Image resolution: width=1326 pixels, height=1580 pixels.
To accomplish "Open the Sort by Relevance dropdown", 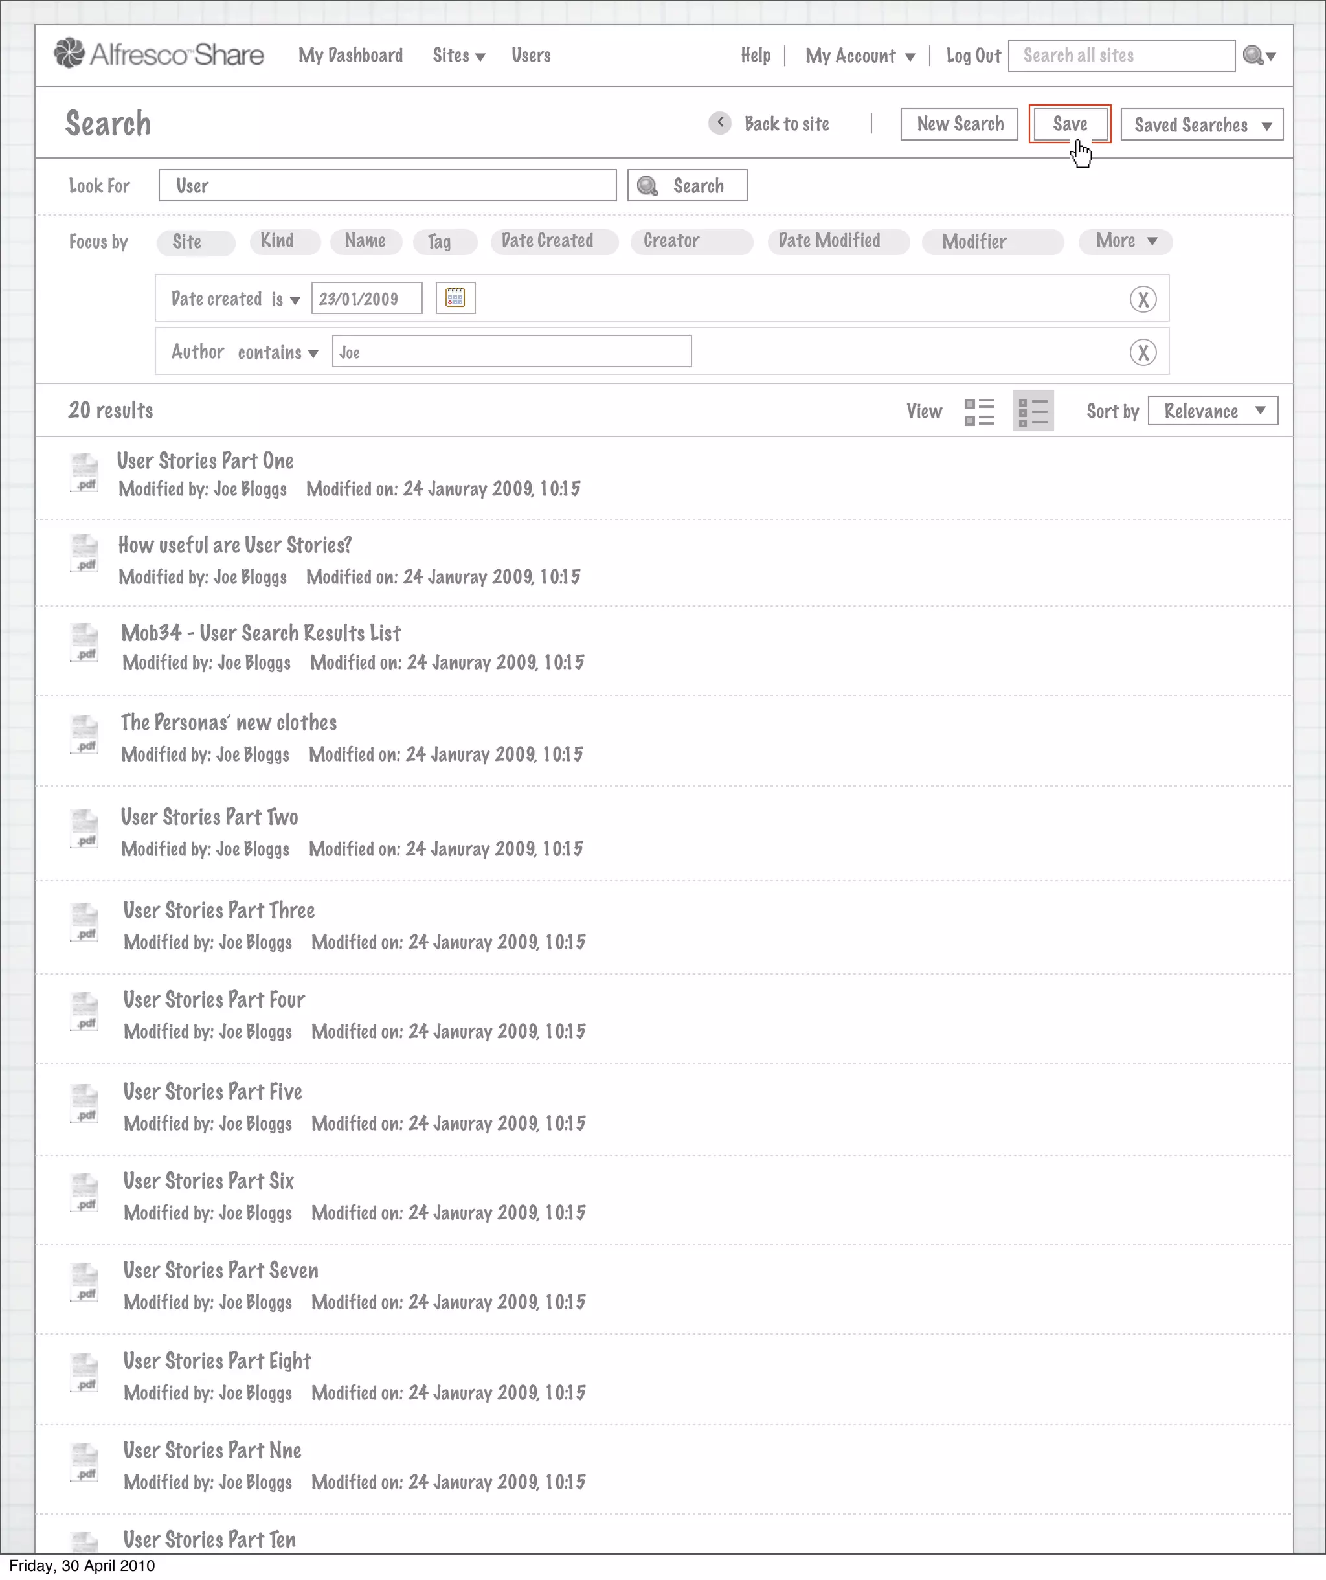I will tap(1213, 411).
